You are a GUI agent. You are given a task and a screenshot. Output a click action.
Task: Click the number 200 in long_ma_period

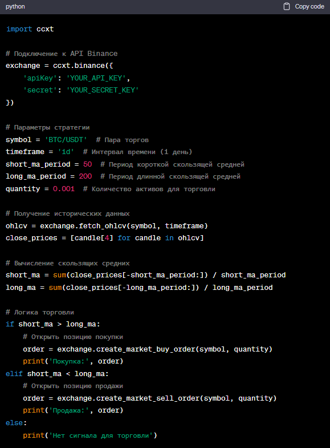[x=85, y=176]
